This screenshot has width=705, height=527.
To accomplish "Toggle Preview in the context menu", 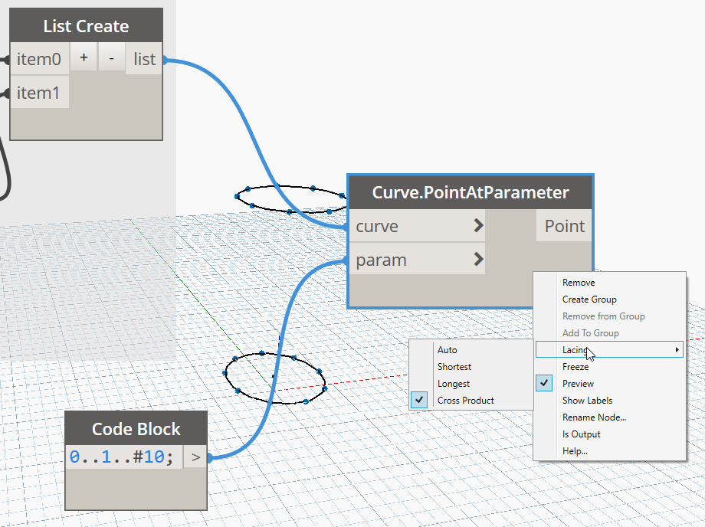I will coord(578,384).
